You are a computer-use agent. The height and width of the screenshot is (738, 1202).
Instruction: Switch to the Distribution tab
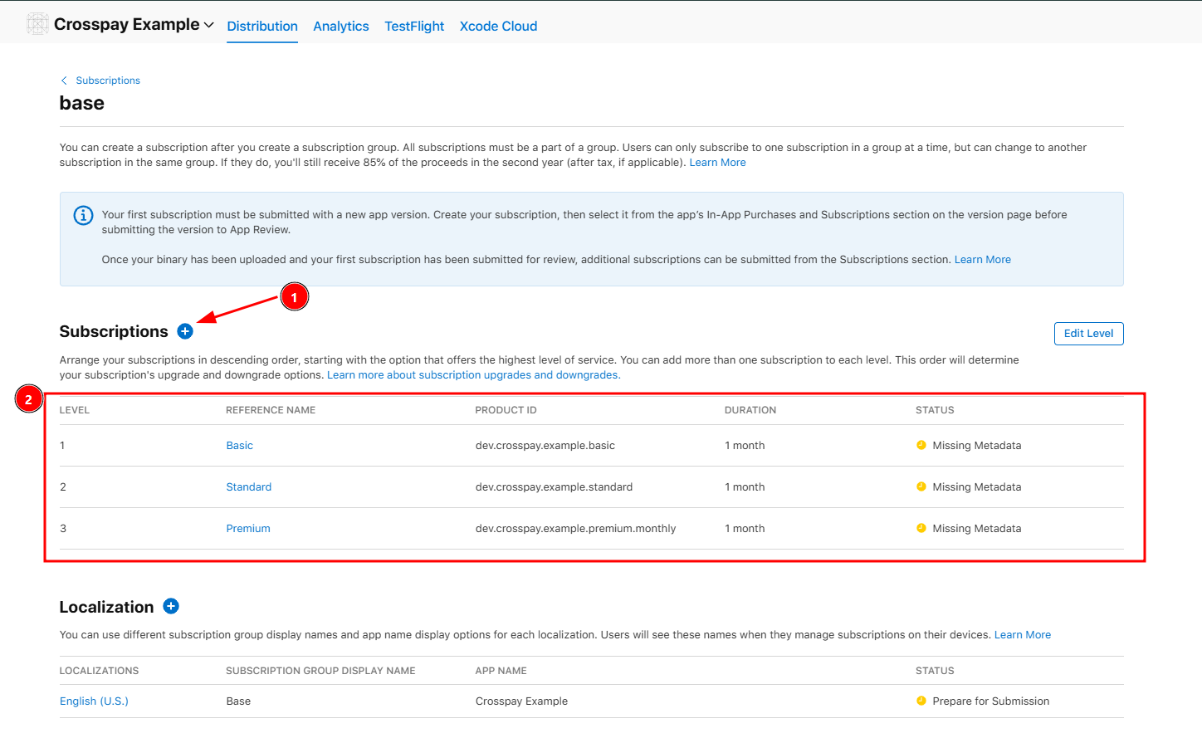pyautogui.click(x=262, y=27)
